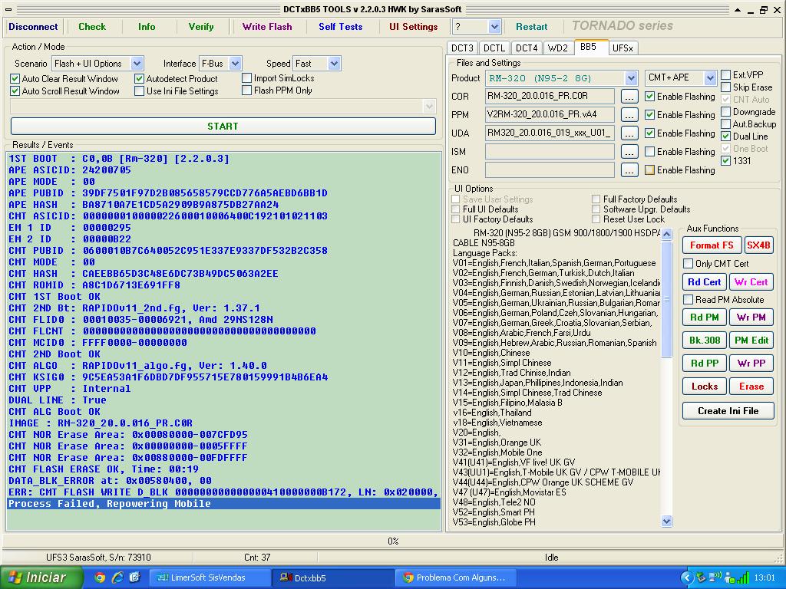Click the START button
This screenshot has width=786, height=589.
223,127
